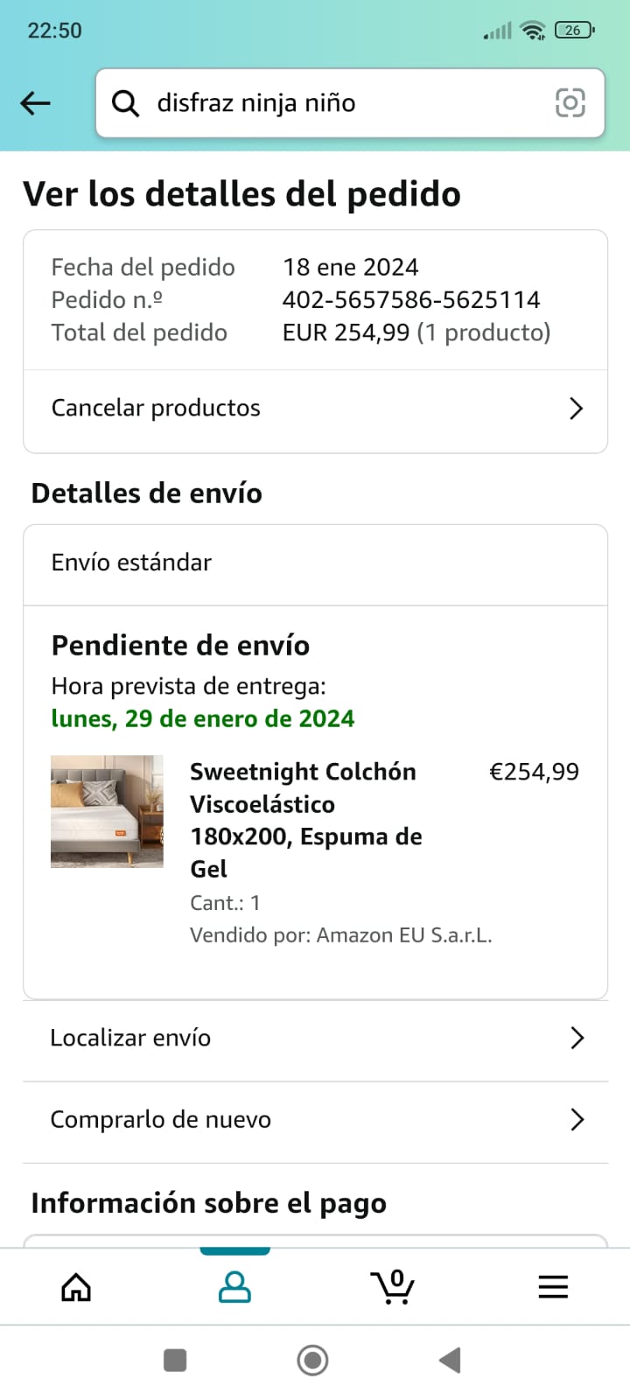The width and height of the screenshot is (630, 1400).
Task: Tap Android recent apps square button
Action: [175, 1361]
